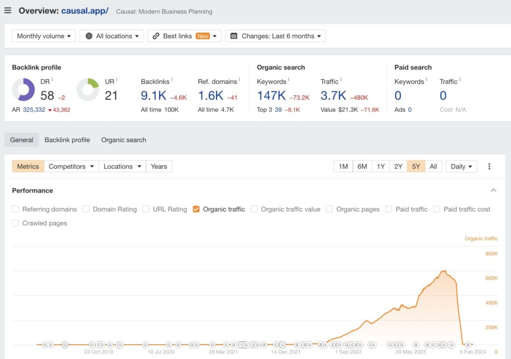Open the 1.6K referring domains report
Viewport: 511px width, 359px height.
(211, 95)
